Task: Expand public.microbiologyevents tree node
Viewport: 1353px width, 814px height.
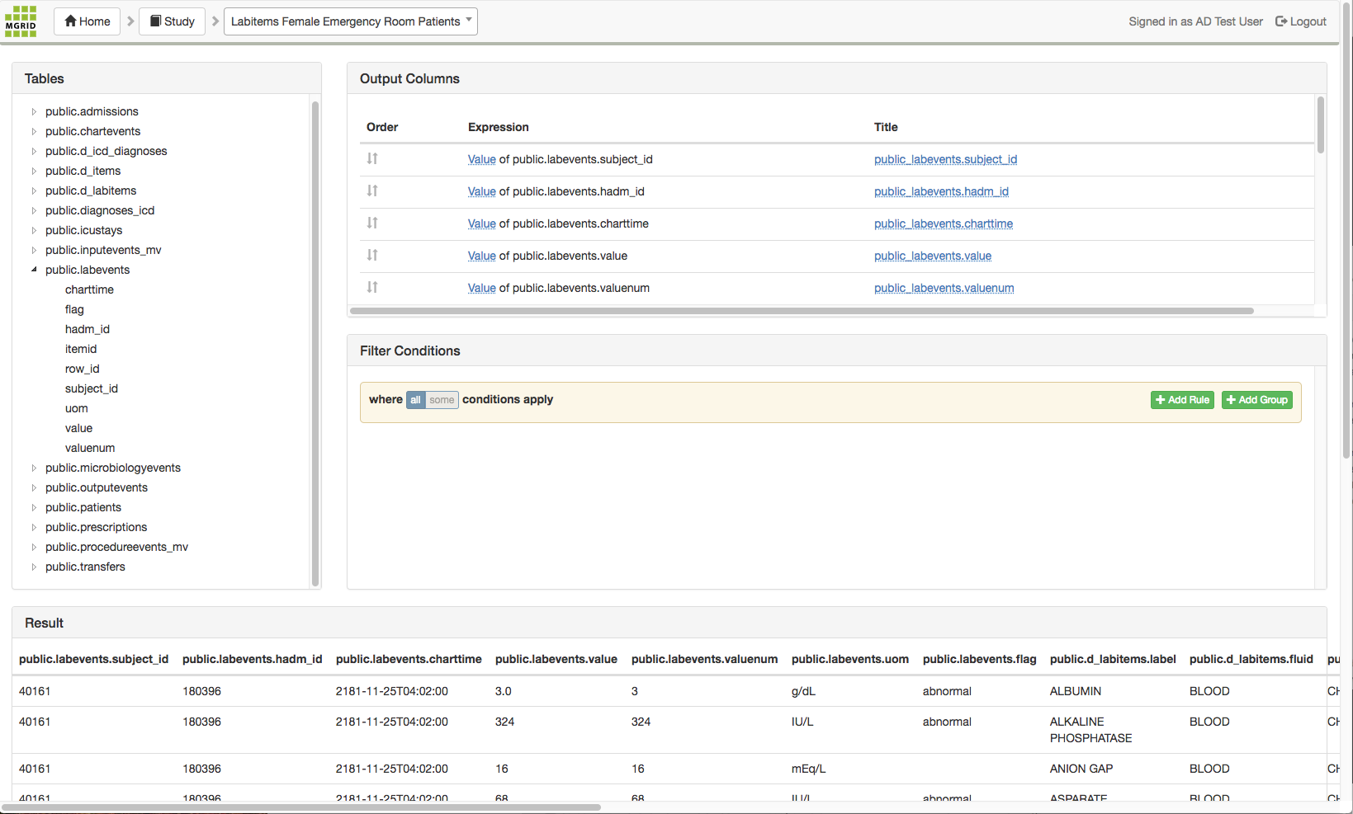Action: [34, 468]
